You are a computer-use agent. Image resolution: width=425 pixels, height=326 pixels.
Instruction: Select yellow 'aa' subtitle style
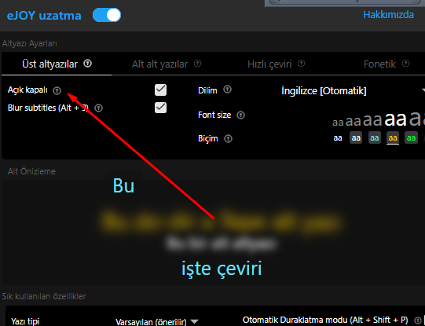click(393, 137)
